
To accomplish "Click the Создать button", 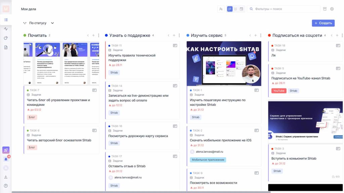I will pos(323,23).
